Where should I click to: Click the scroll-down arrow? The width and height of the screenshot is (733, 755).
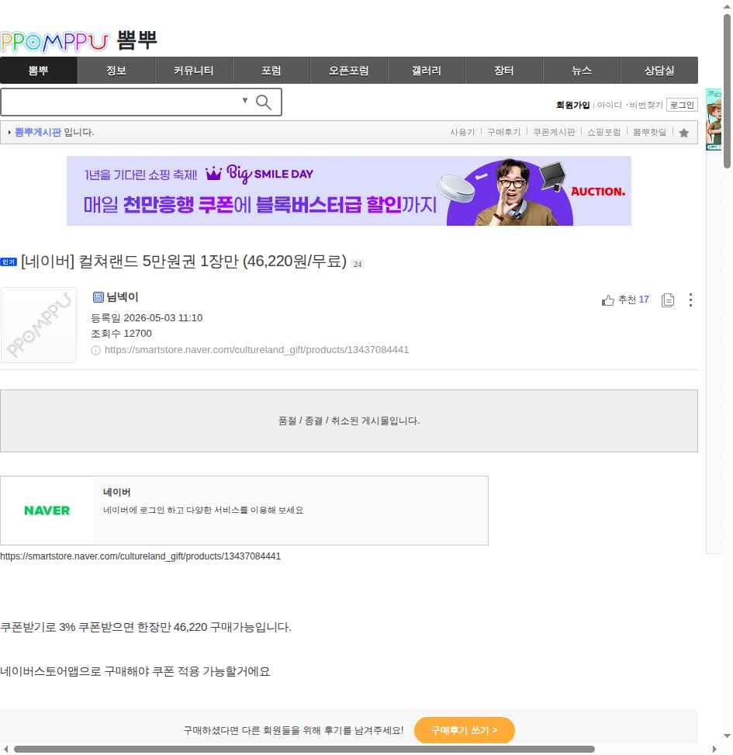tap(727, 736)
